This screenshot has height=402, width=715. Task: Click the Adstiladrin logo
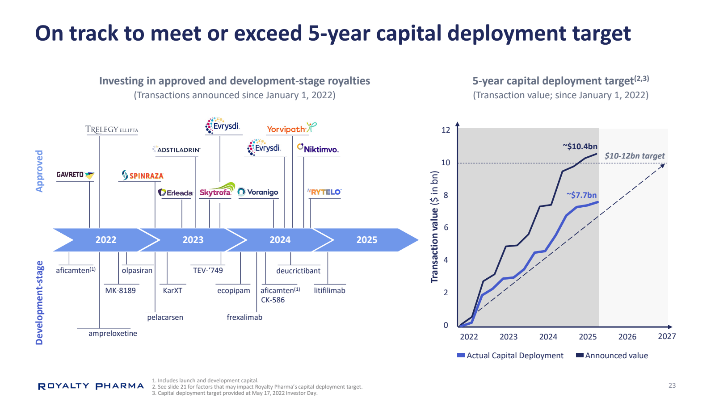tap(177, 149)
